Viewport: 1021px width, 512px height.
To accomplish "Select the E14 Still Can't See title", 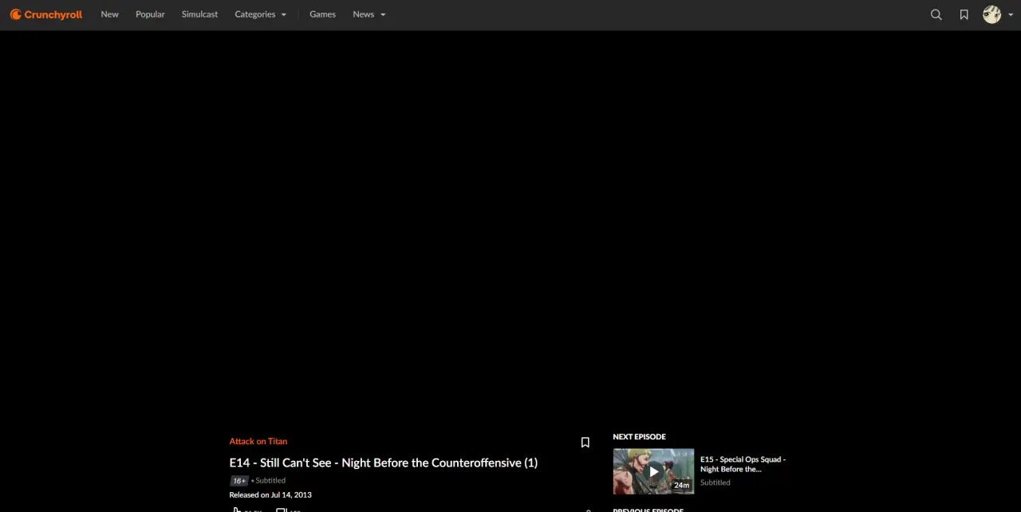I will pyautogui.click(x=383, y=463).
